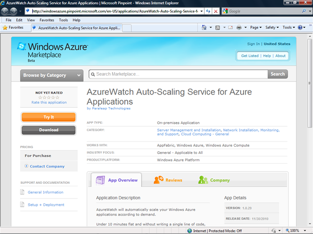Screen dimensions: 313x234
Task: Click the Google search magnifier icon
Action: [304, 11]
